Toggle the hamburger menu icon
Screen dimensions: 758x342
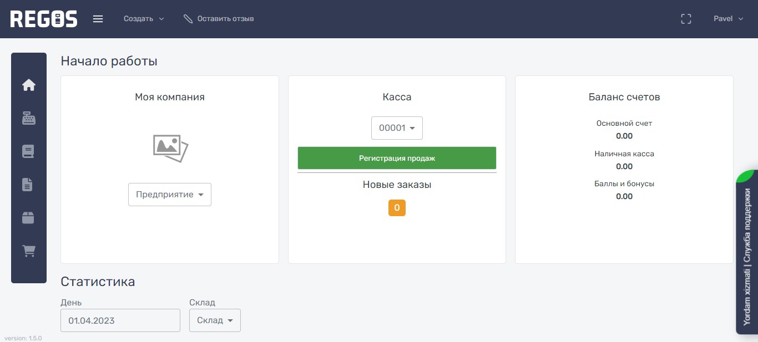tap(98, 19)
